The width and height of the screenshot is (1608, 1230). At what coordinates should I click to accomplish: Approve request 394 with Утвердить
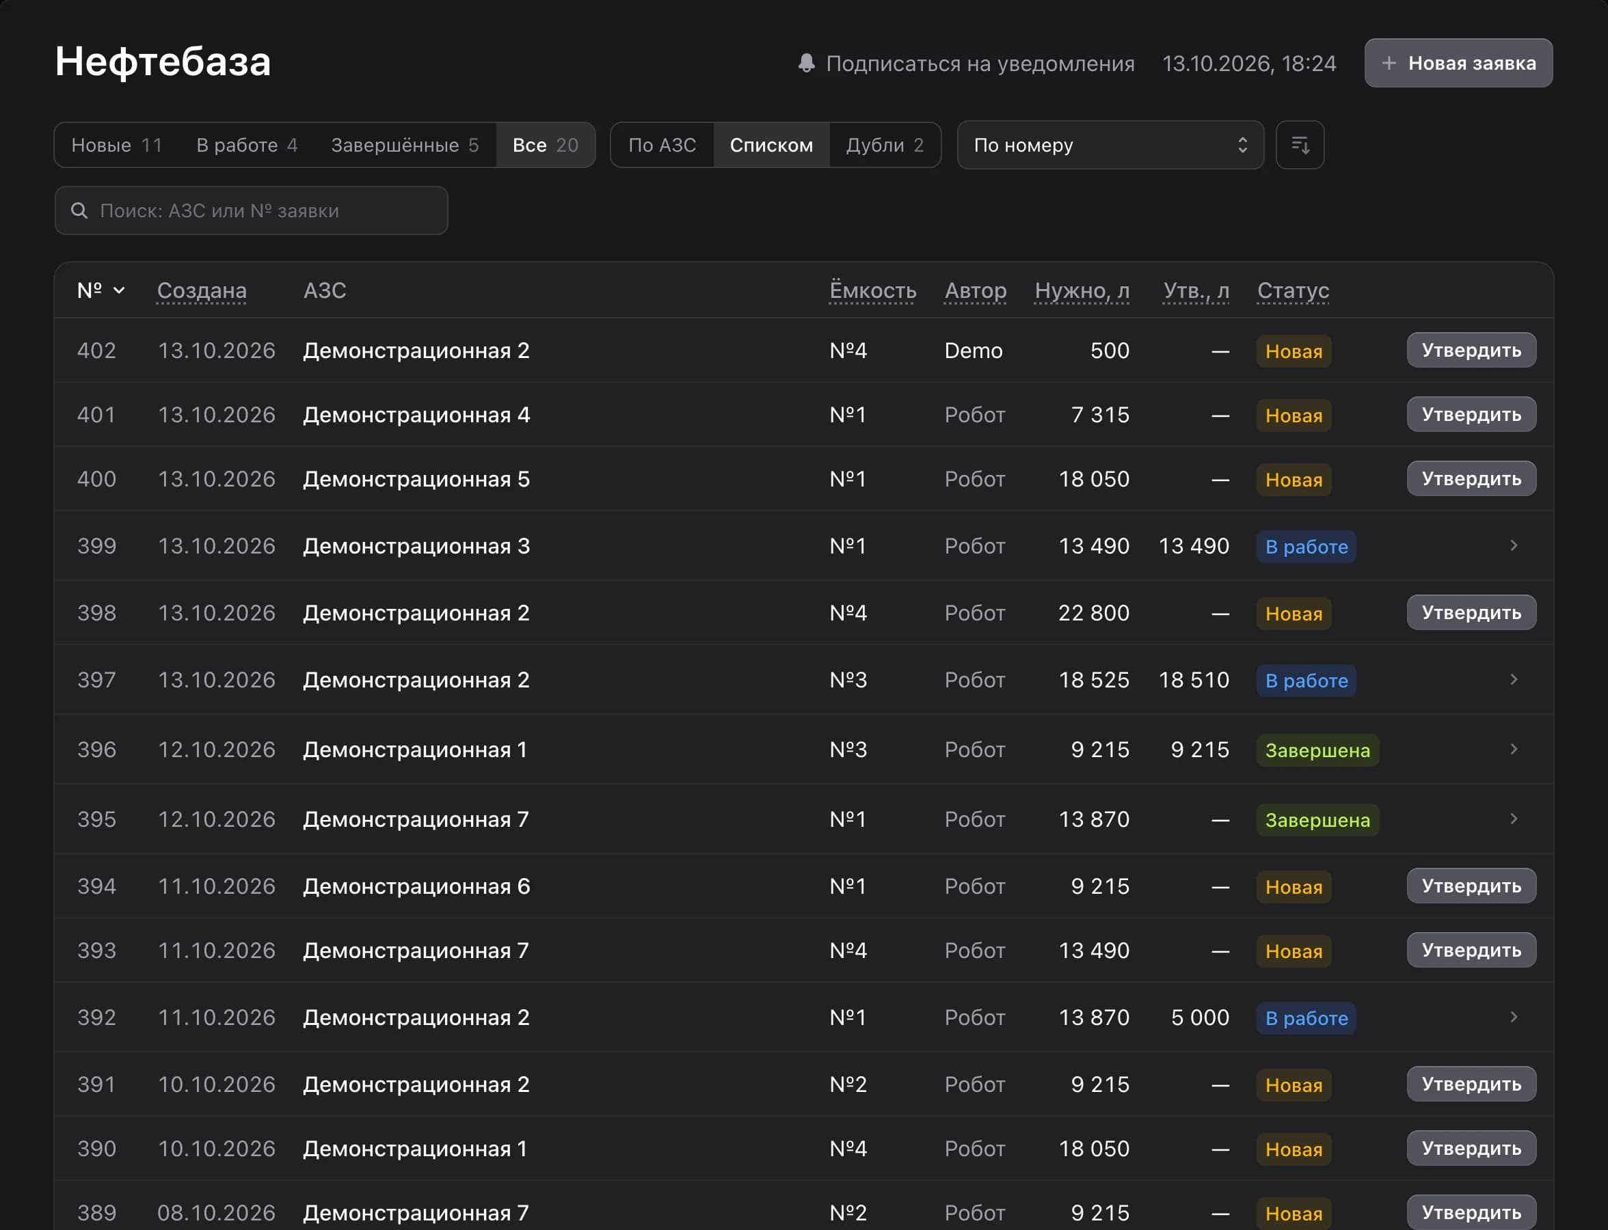(x=1471, y=886)
